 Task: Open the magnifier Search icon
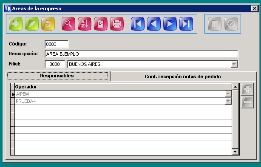coord(68,24)
